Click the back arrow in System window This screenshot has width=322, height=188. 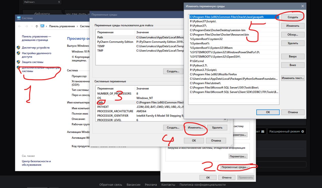19,26
